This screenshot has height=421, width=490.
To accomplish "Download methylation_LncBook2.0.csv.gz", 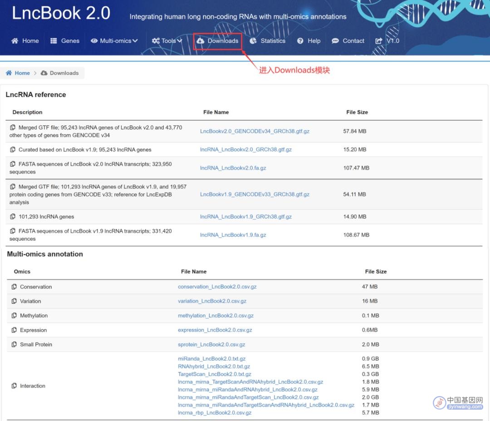I will click(x=216, y=316).
